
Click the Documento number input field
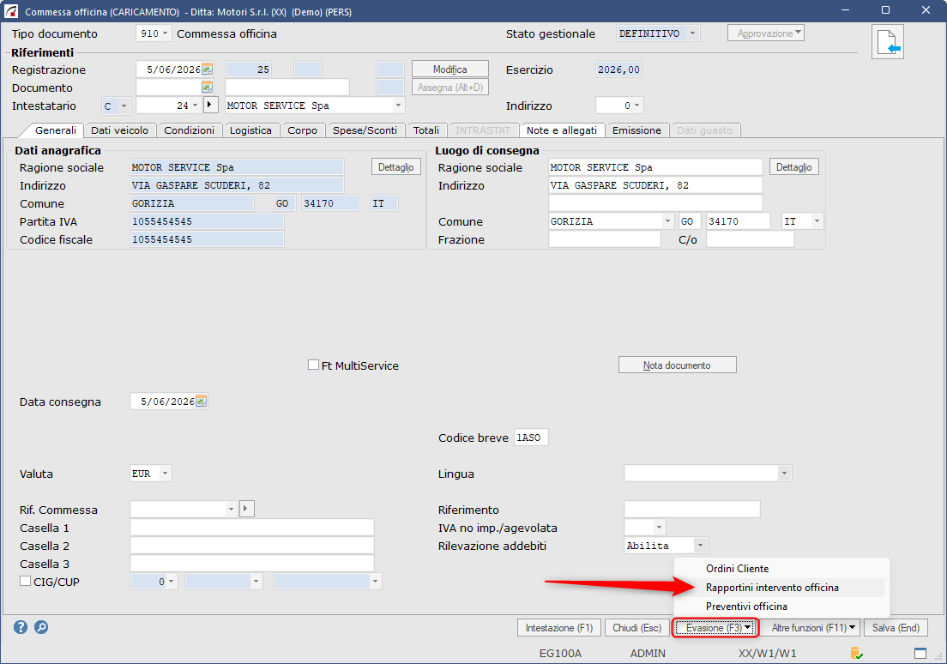287,88
